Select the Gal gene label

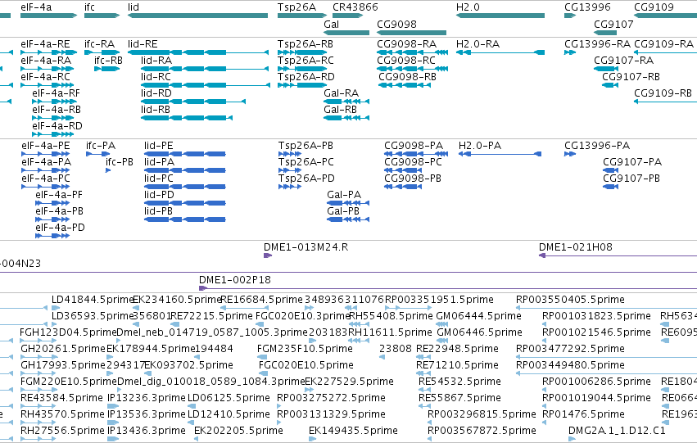point(331,24)
